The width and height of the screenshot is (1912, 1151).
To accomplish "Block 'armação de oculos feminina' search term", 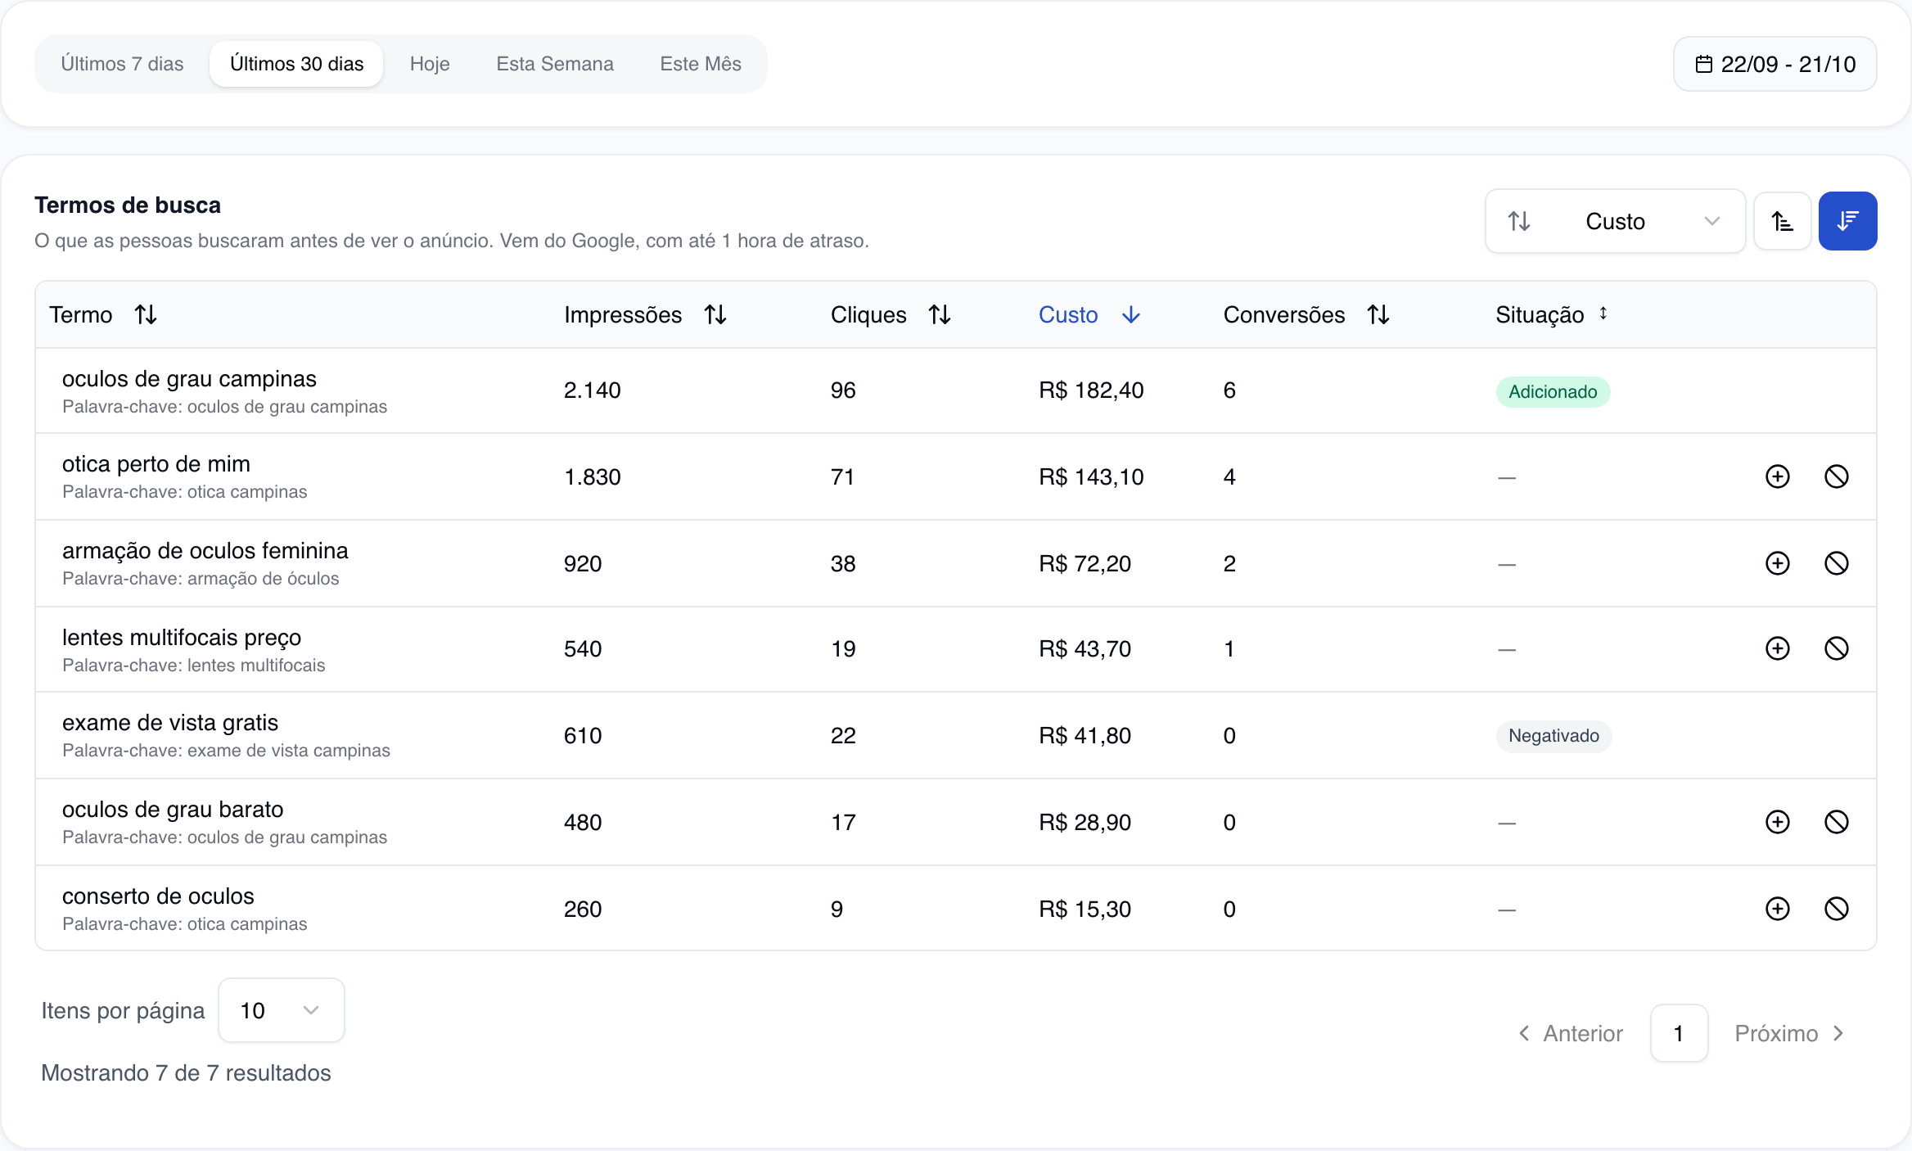I will 1836,563.
